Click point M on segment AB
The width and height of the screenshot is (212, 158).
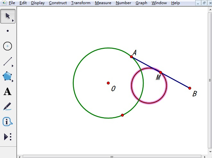[x=161, y=73]
